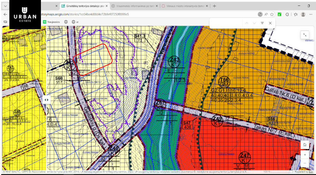Switch to Gineitiškių teritorijos detaliojo plan tab
Screen dimensions: 316x175
click(x=83, y=6)
